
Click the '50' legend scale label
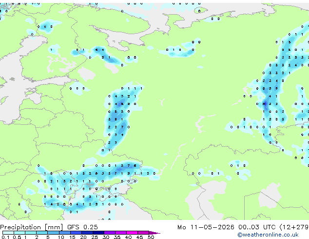point(151,237)
